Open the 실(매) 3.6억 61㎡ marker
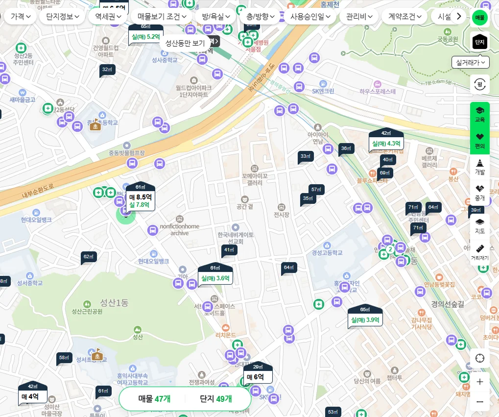This screenshot has height=417, width=499. (215, 275)
